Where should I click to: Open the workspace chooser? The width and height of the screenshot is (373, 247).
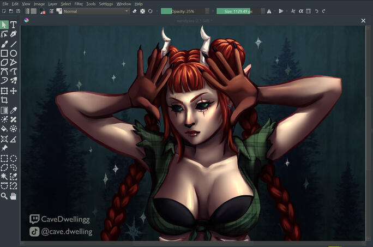(308, 11)
